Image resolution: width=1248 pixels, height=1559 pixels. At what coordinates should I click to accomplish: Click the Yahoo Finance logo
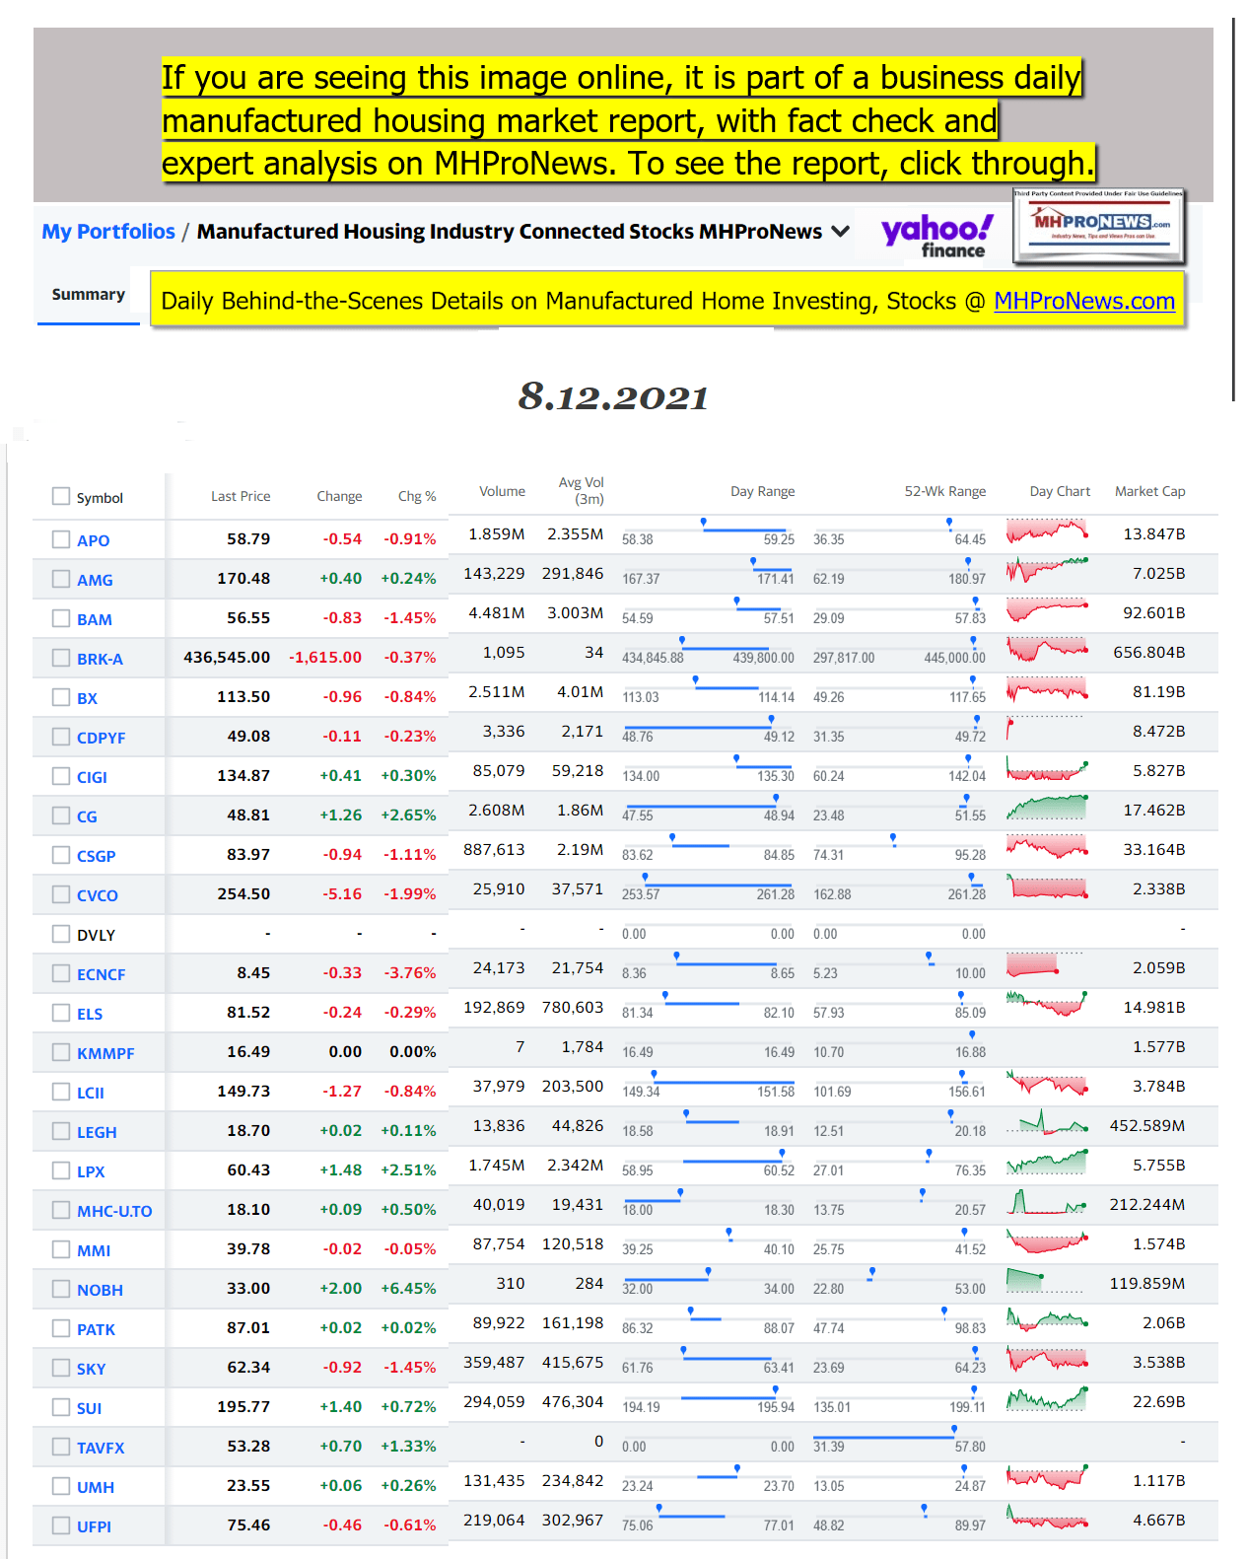tap(936, 237)
